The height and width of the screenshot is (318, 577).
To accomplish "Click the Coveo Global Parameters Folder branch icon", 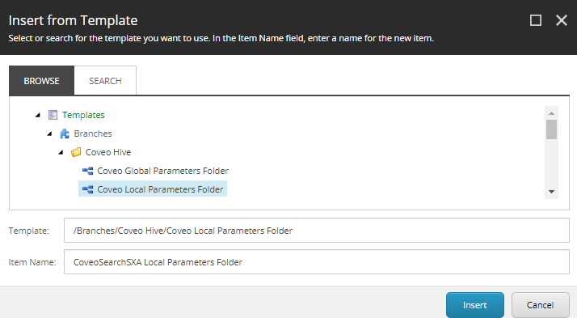I will coord(87,171).
